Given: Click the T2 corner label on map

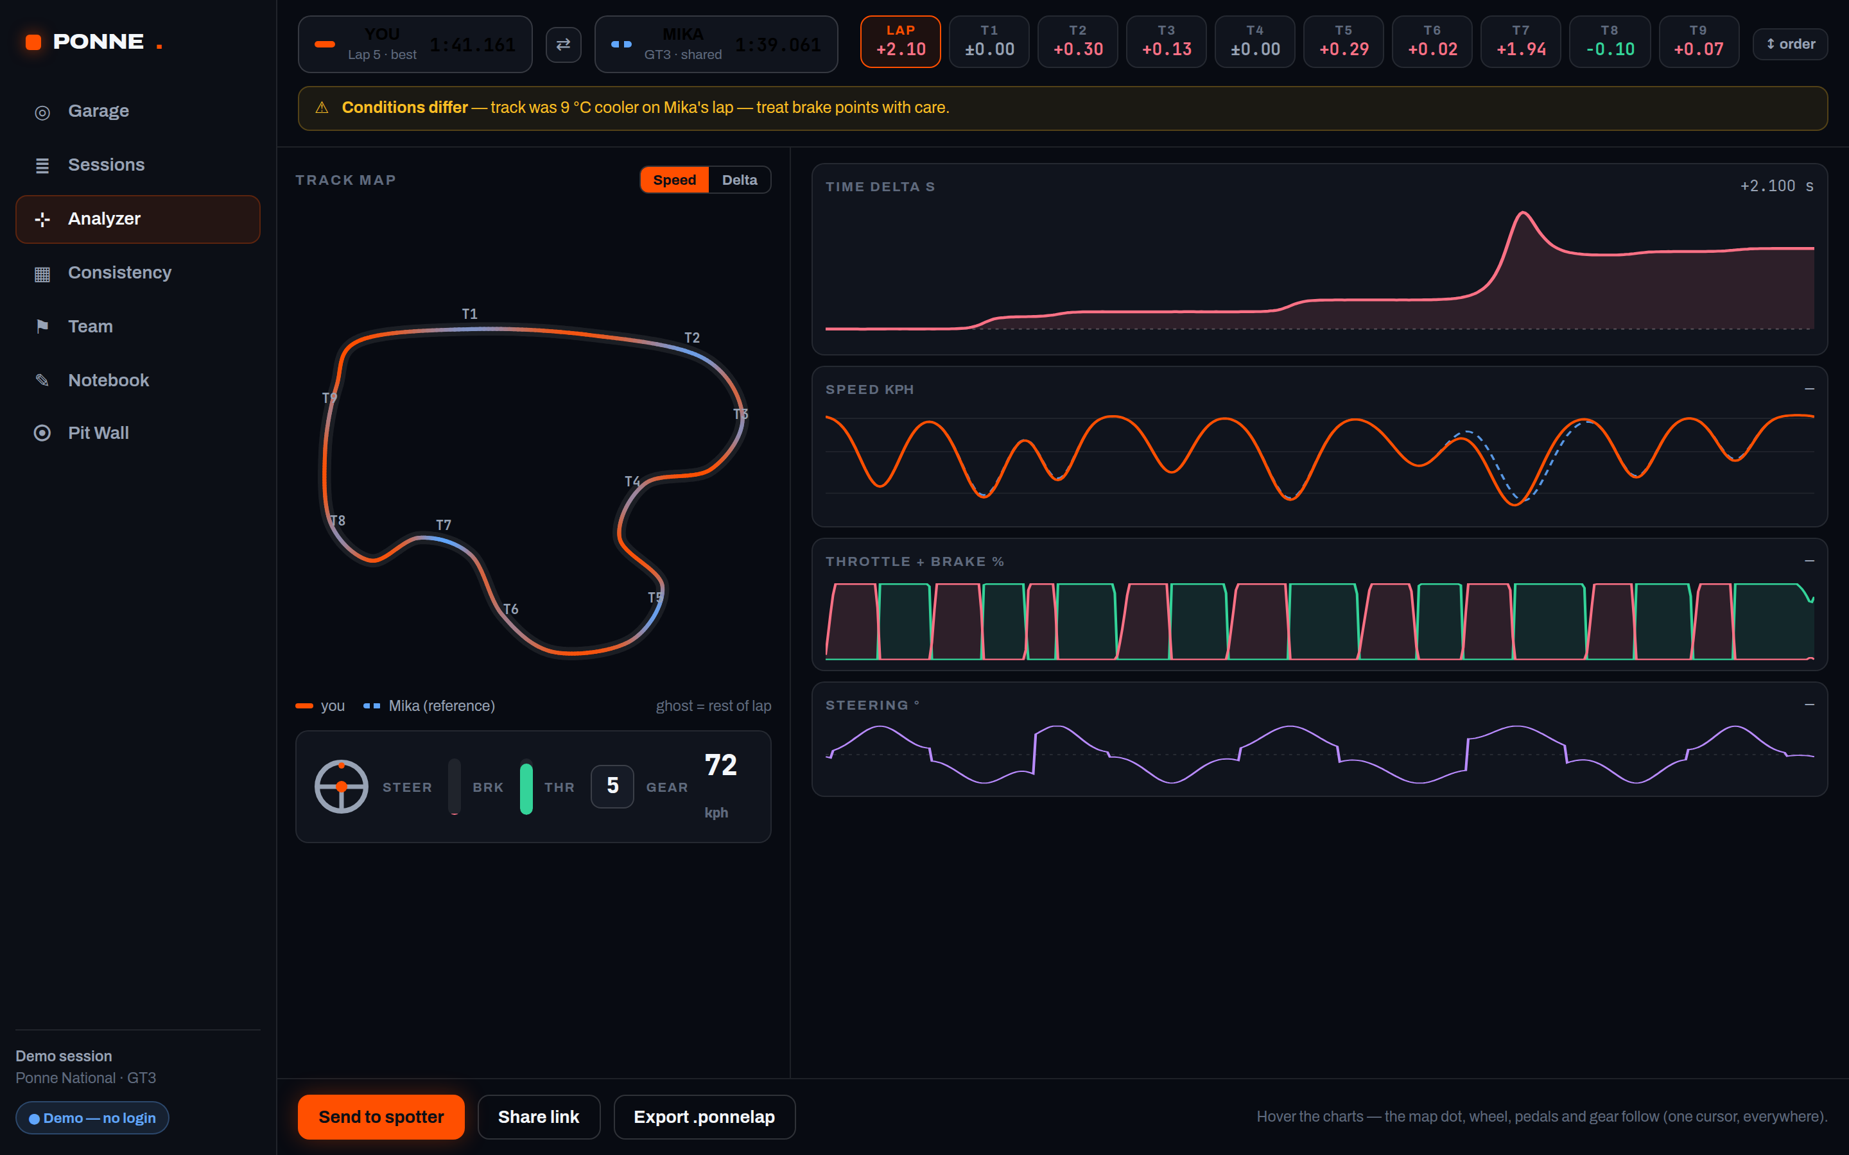Looking at the screenshot, I should point(691,338).
